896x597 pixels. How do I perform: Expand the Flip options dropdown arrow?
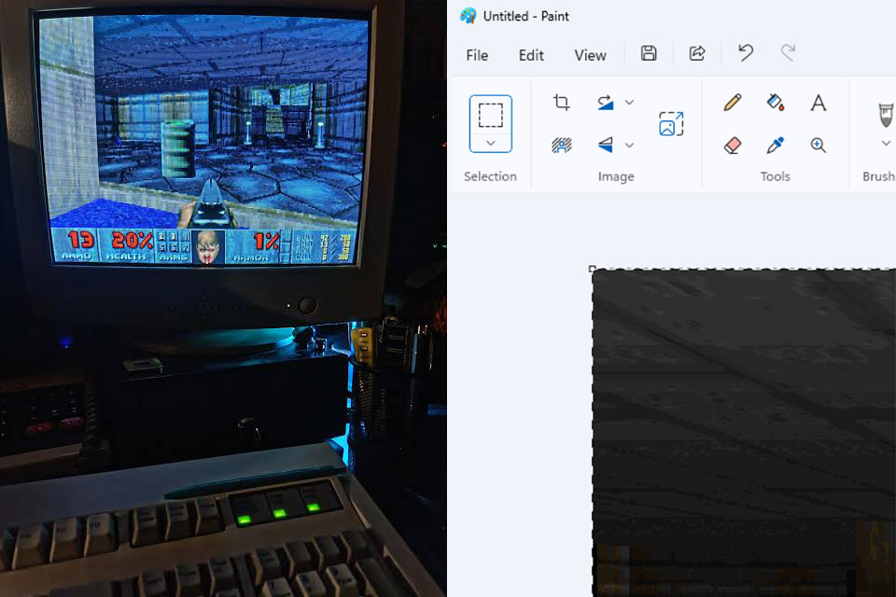click(x=629, y=146)
